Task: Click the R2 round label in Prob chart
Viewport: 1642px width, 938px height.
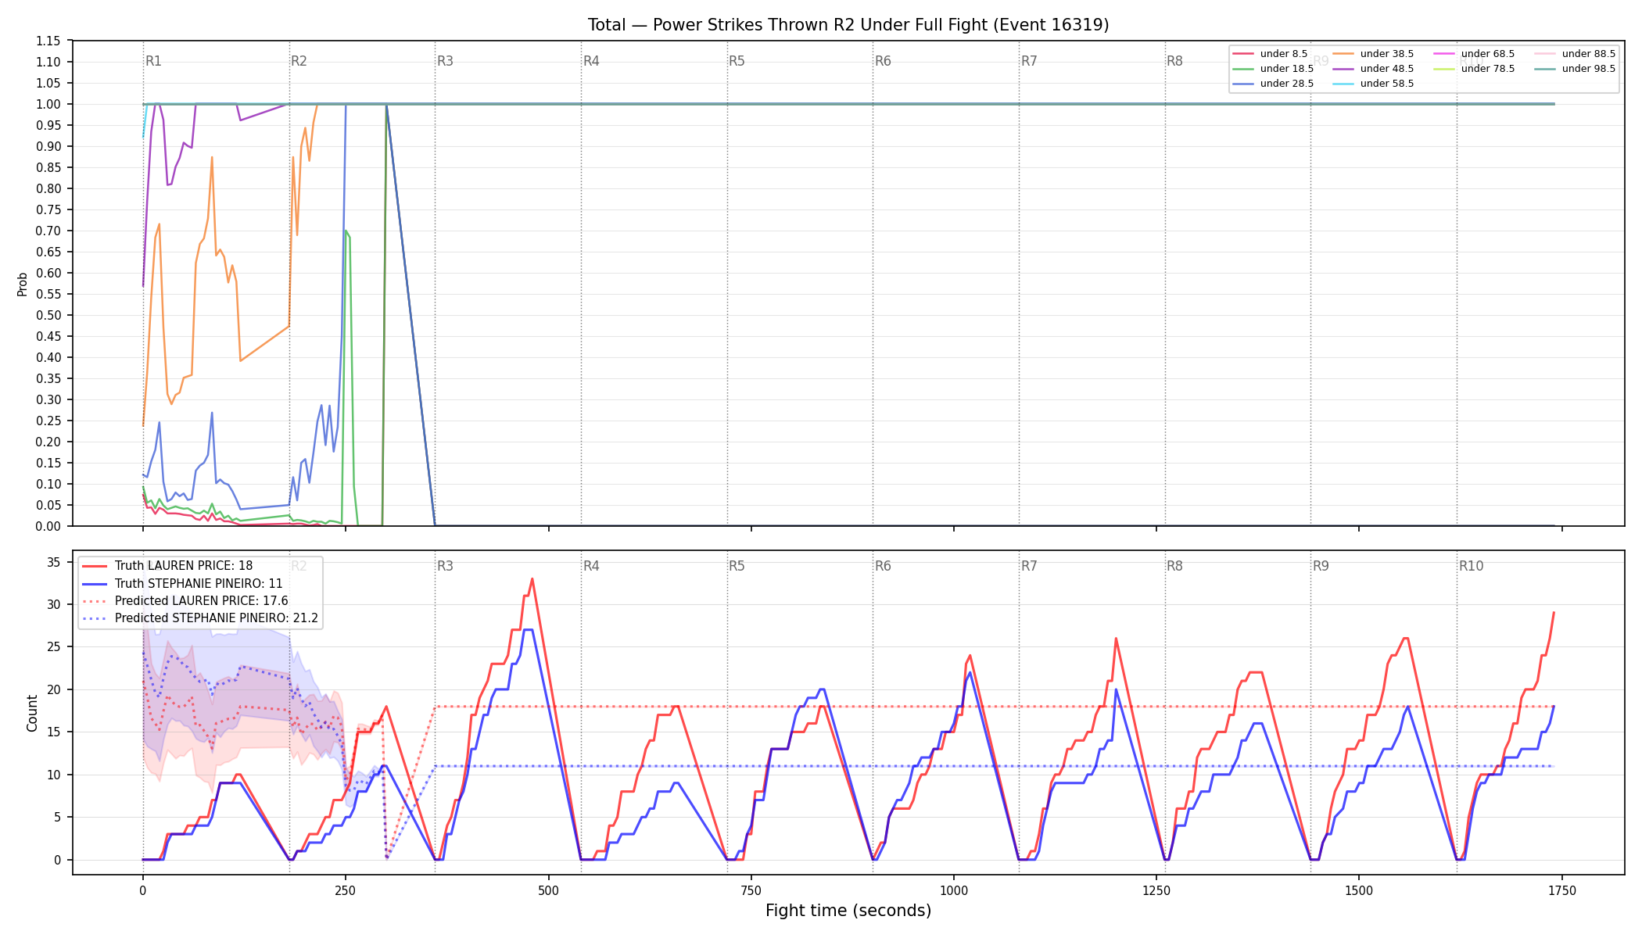Action: [x=299, y=61]
